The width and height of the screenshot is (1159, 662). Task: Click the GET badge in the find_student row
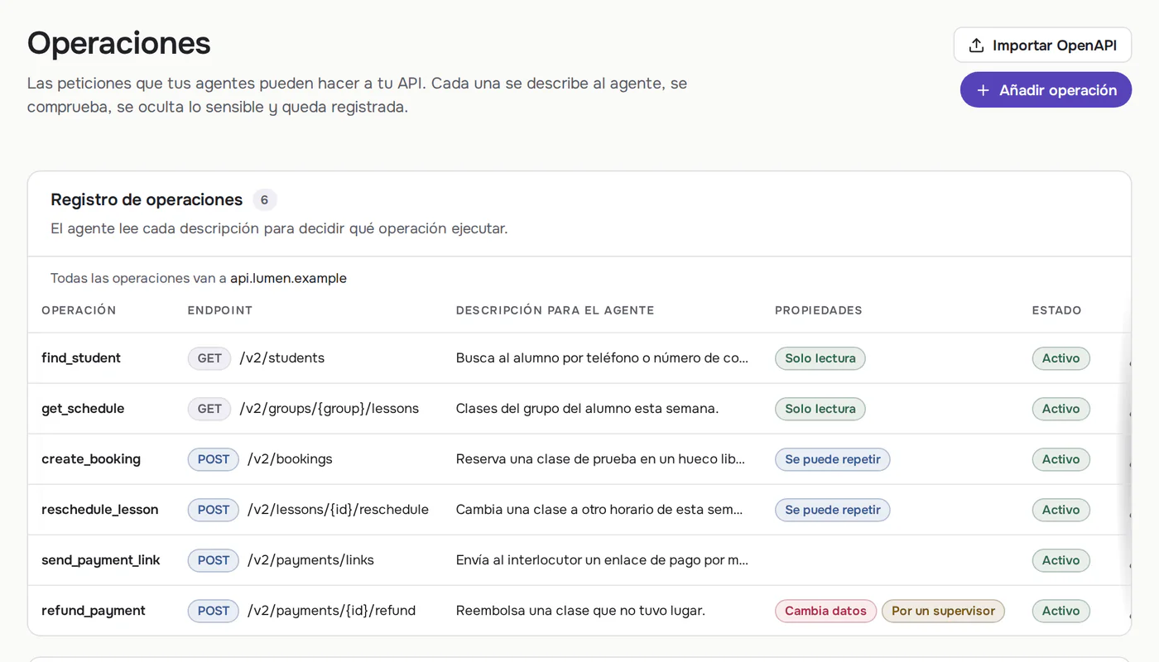209,358
